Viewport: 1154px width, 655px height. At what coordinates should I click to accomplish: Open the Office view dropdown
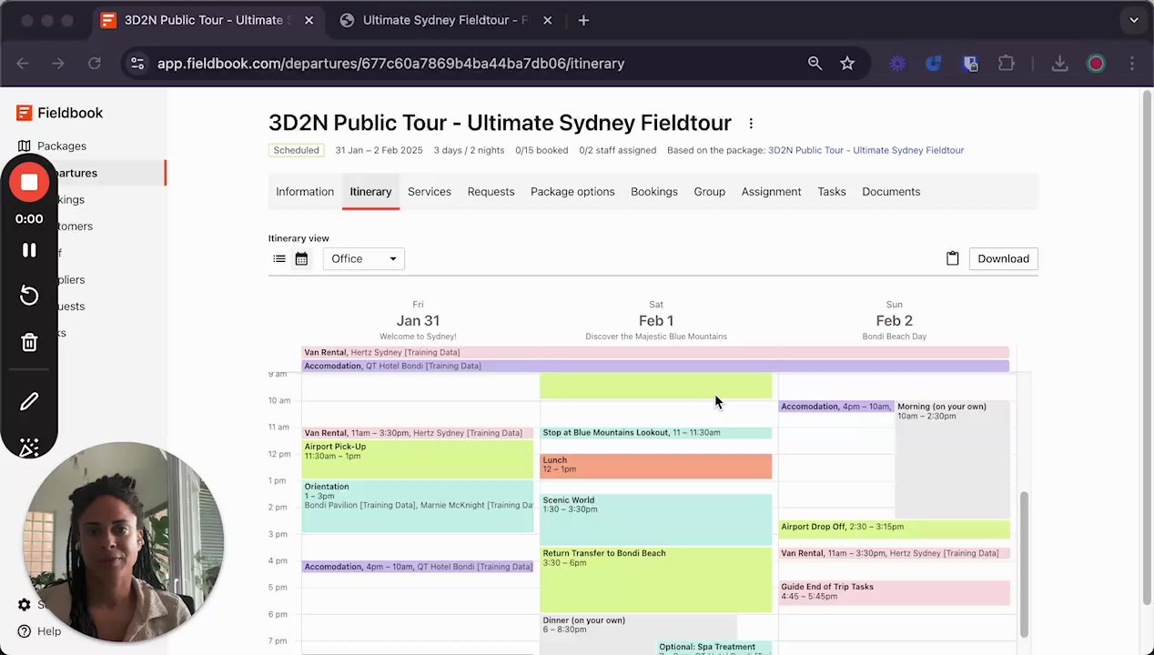pyautogui.click(x=364, y=259)
